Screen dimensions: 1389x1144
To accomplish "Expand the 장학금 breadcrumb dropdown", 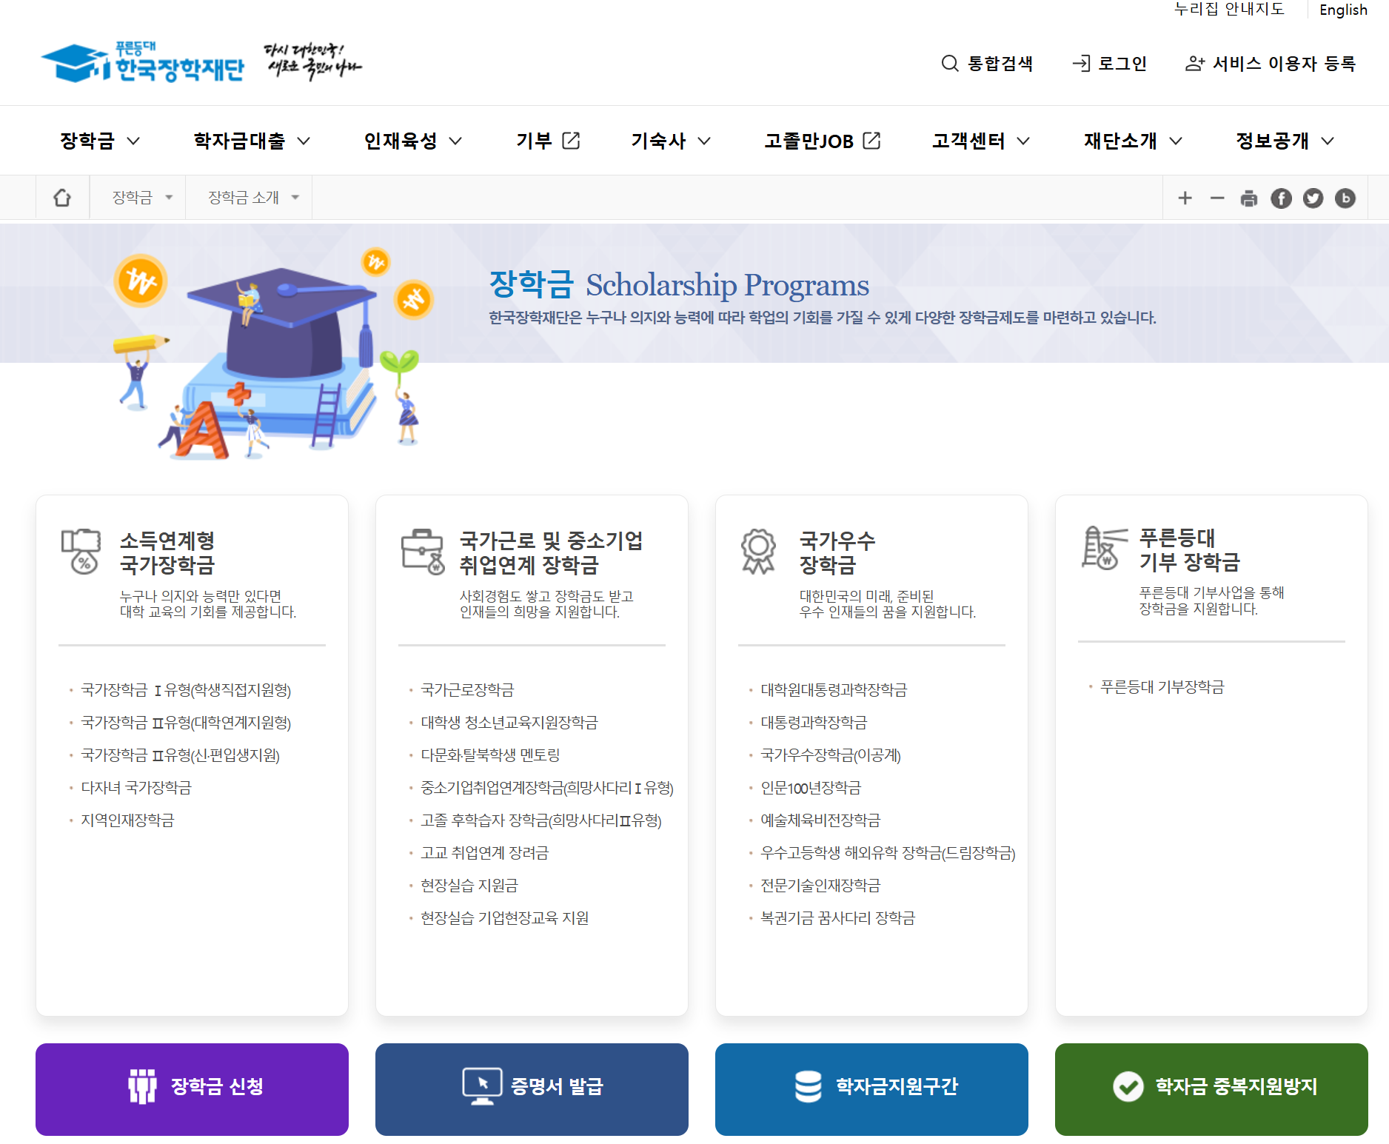I will (169, 197).
